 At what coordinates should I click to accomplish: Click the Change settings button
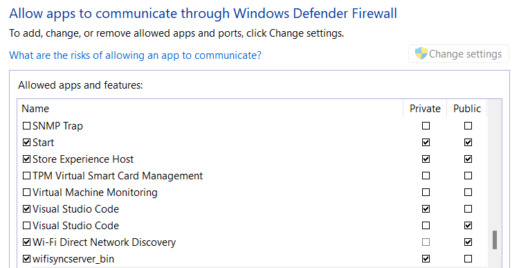[458, 53]
